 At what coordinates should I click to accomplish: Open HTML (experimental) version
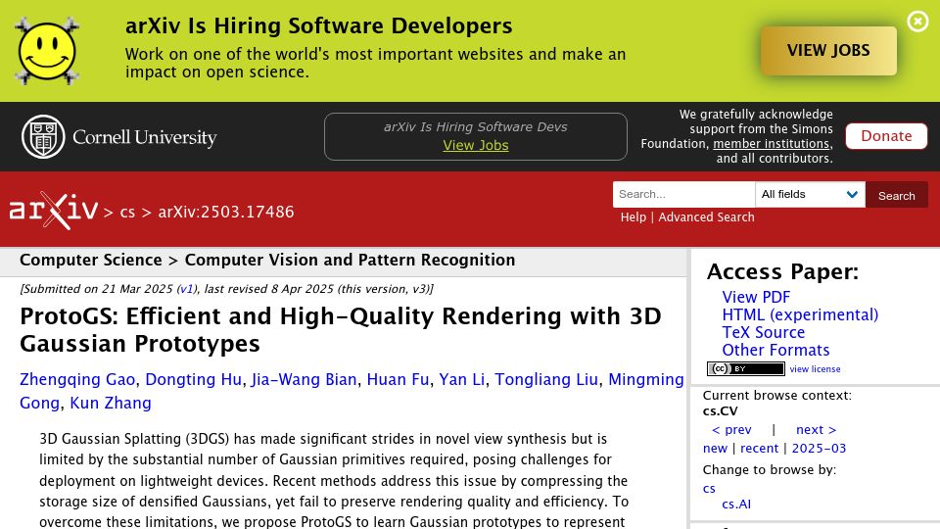800,314
